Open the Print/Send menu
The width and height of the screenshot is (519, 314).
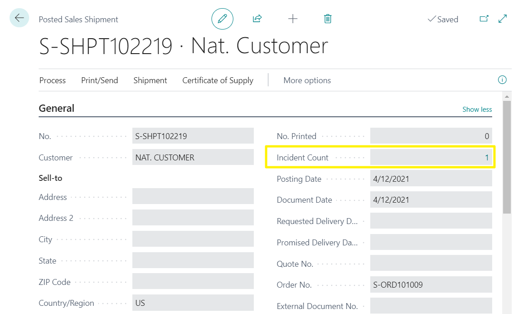100,80
